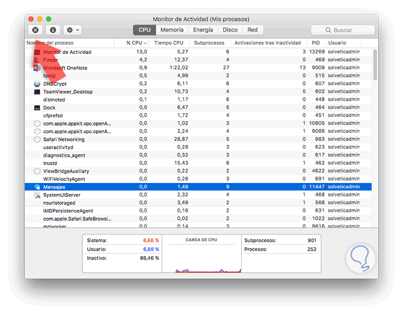Select the cfprefsd process row
This screenshot has height=314, width=403.
pyautogui.click(x=198, y=116)
